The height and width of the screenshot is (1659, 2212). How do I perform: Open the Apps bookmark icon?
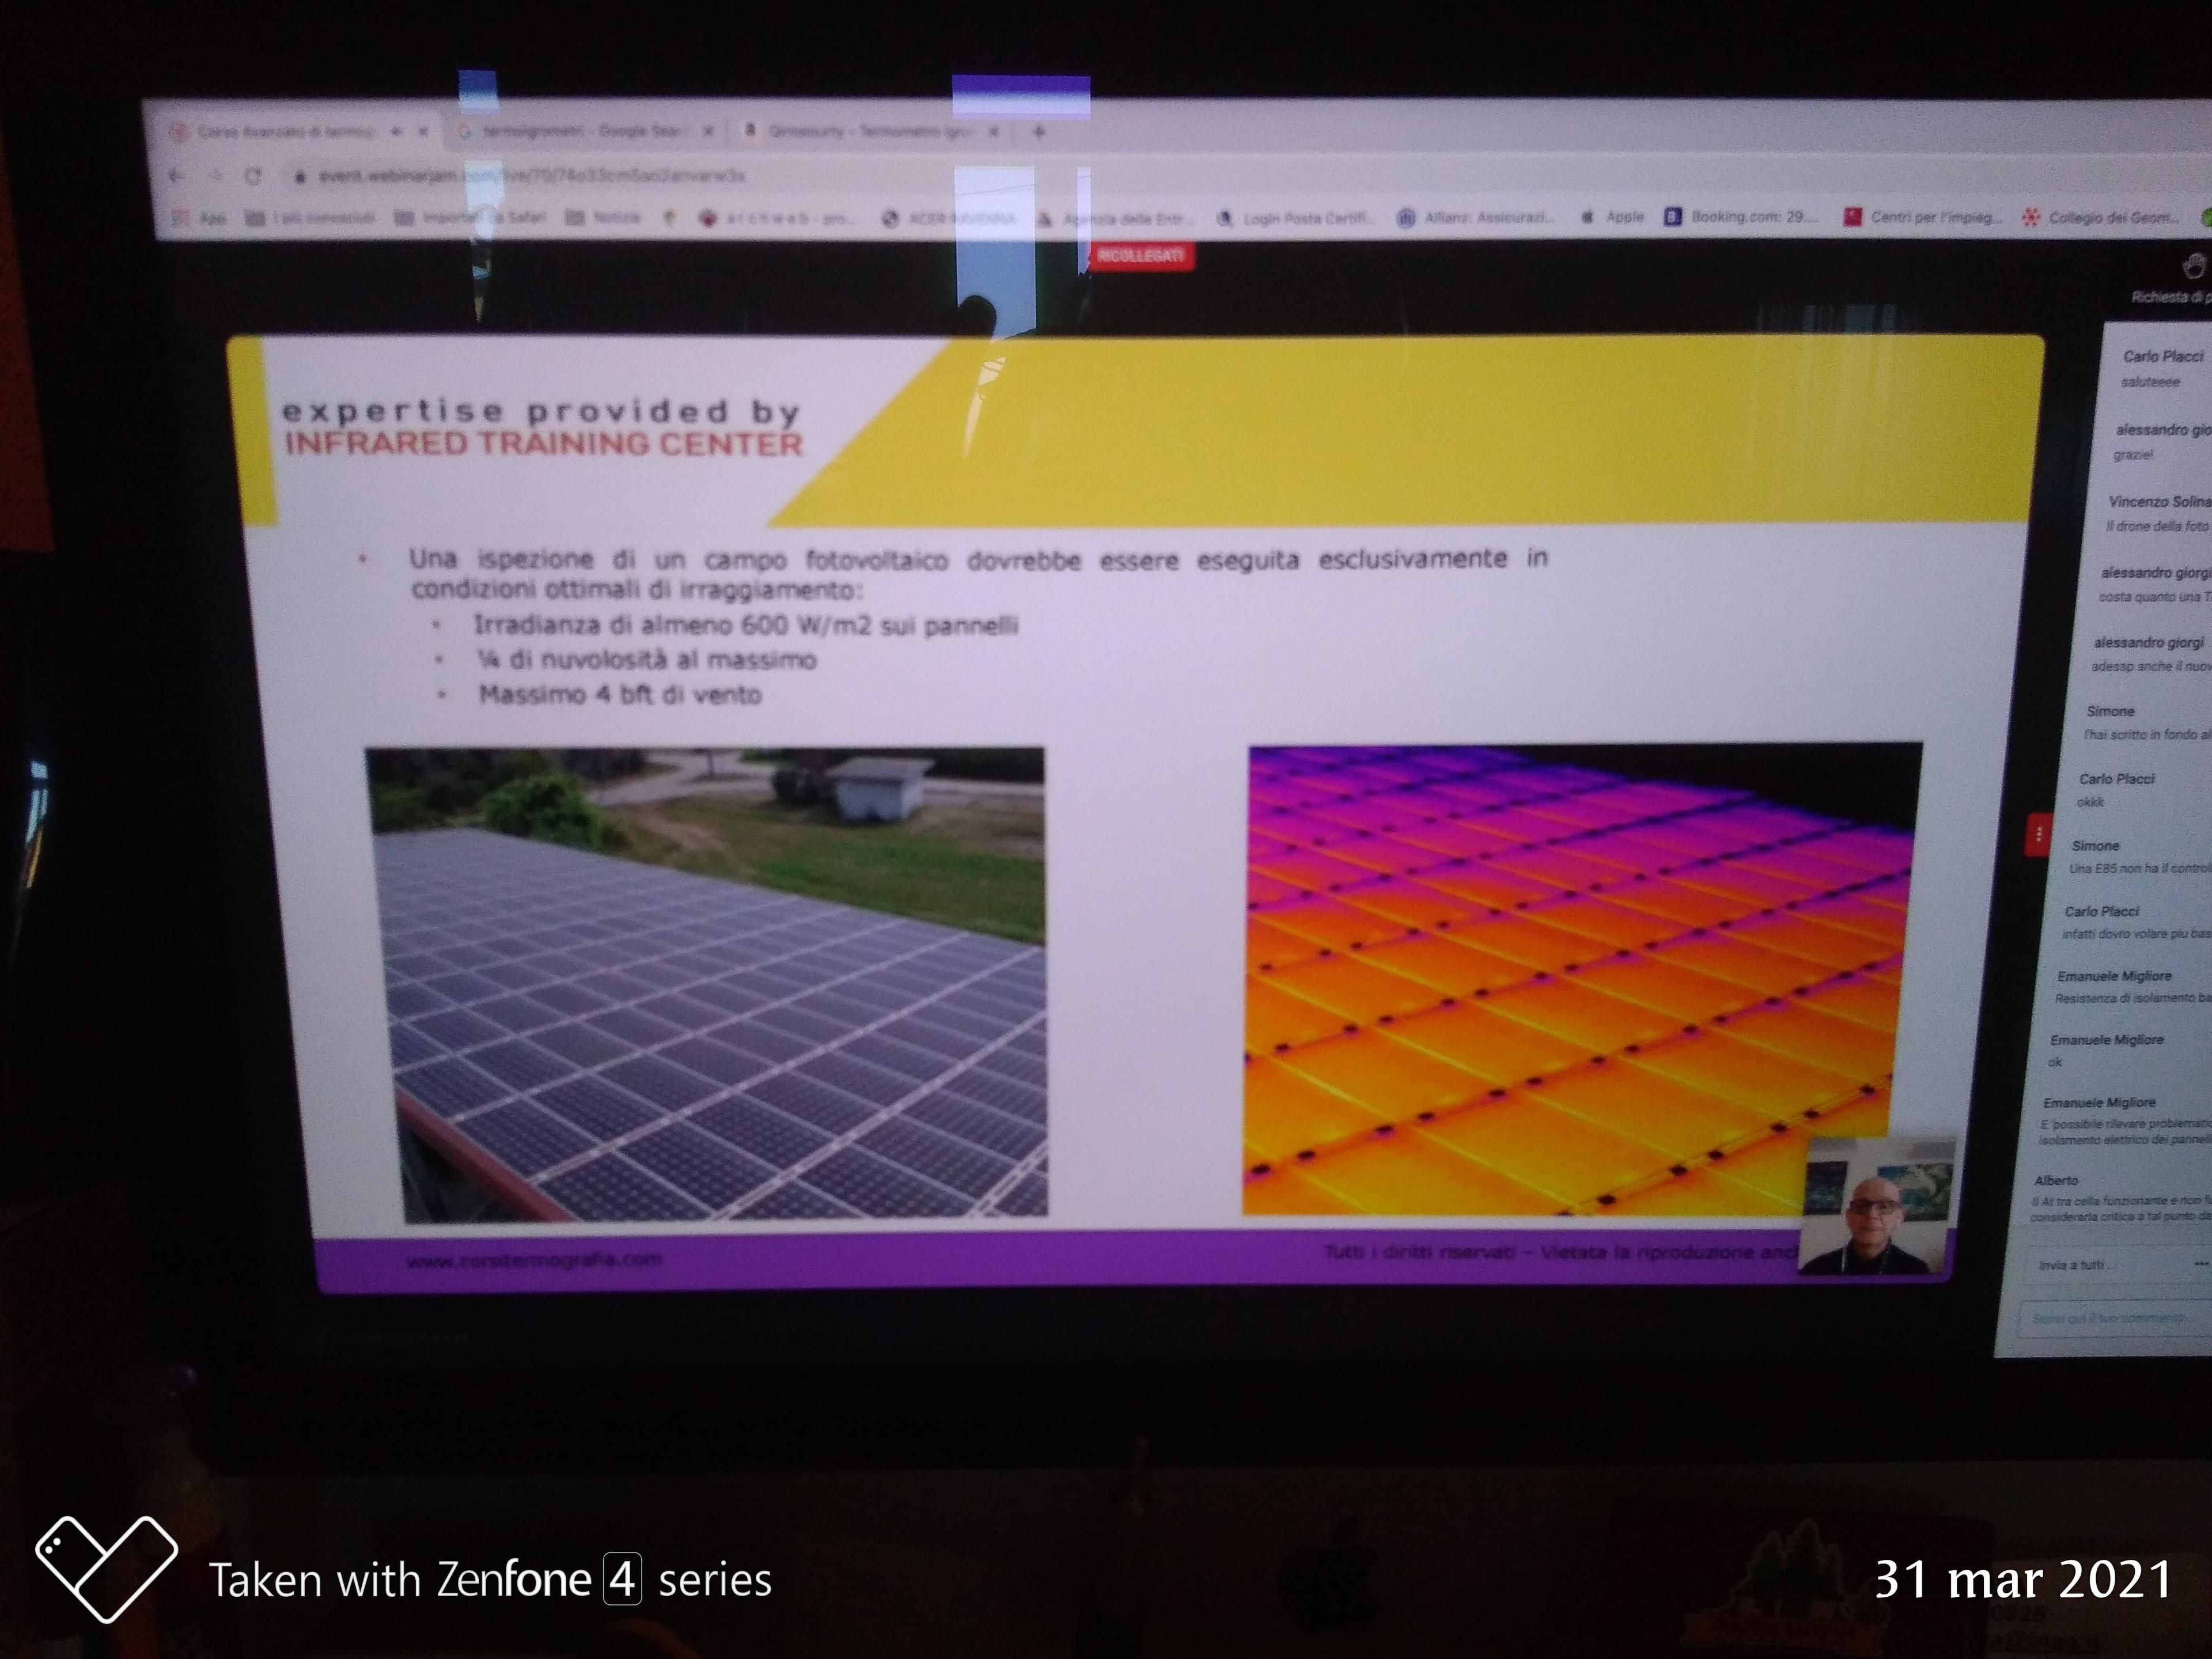(x=181, y=217)
